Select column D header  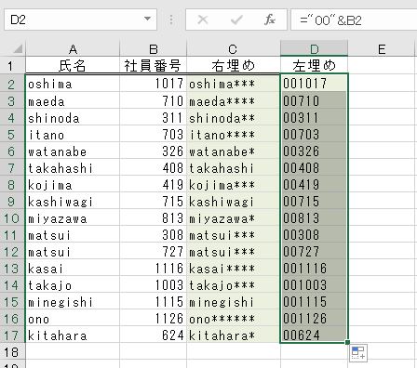click(314, 48)
